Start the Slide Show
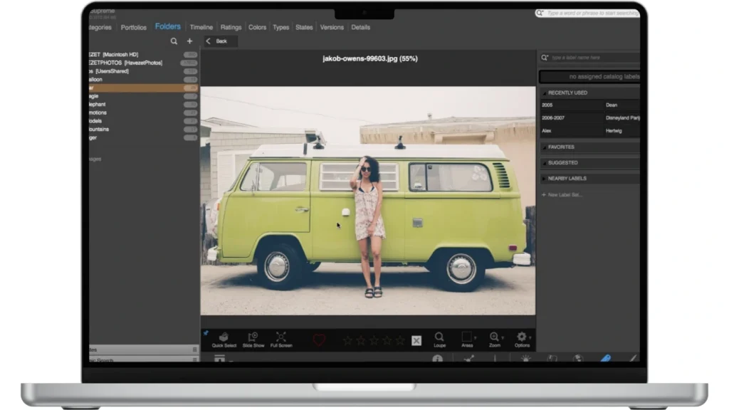Screen dimensions: 729x410 [253, 337]
